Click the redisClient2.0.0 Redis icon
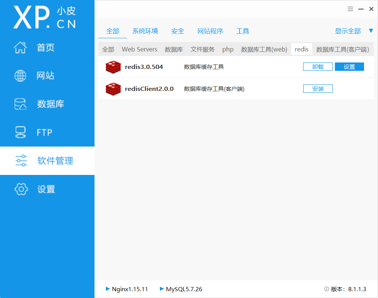The width and height of the screenshot is (378, 298). (113, 89)
